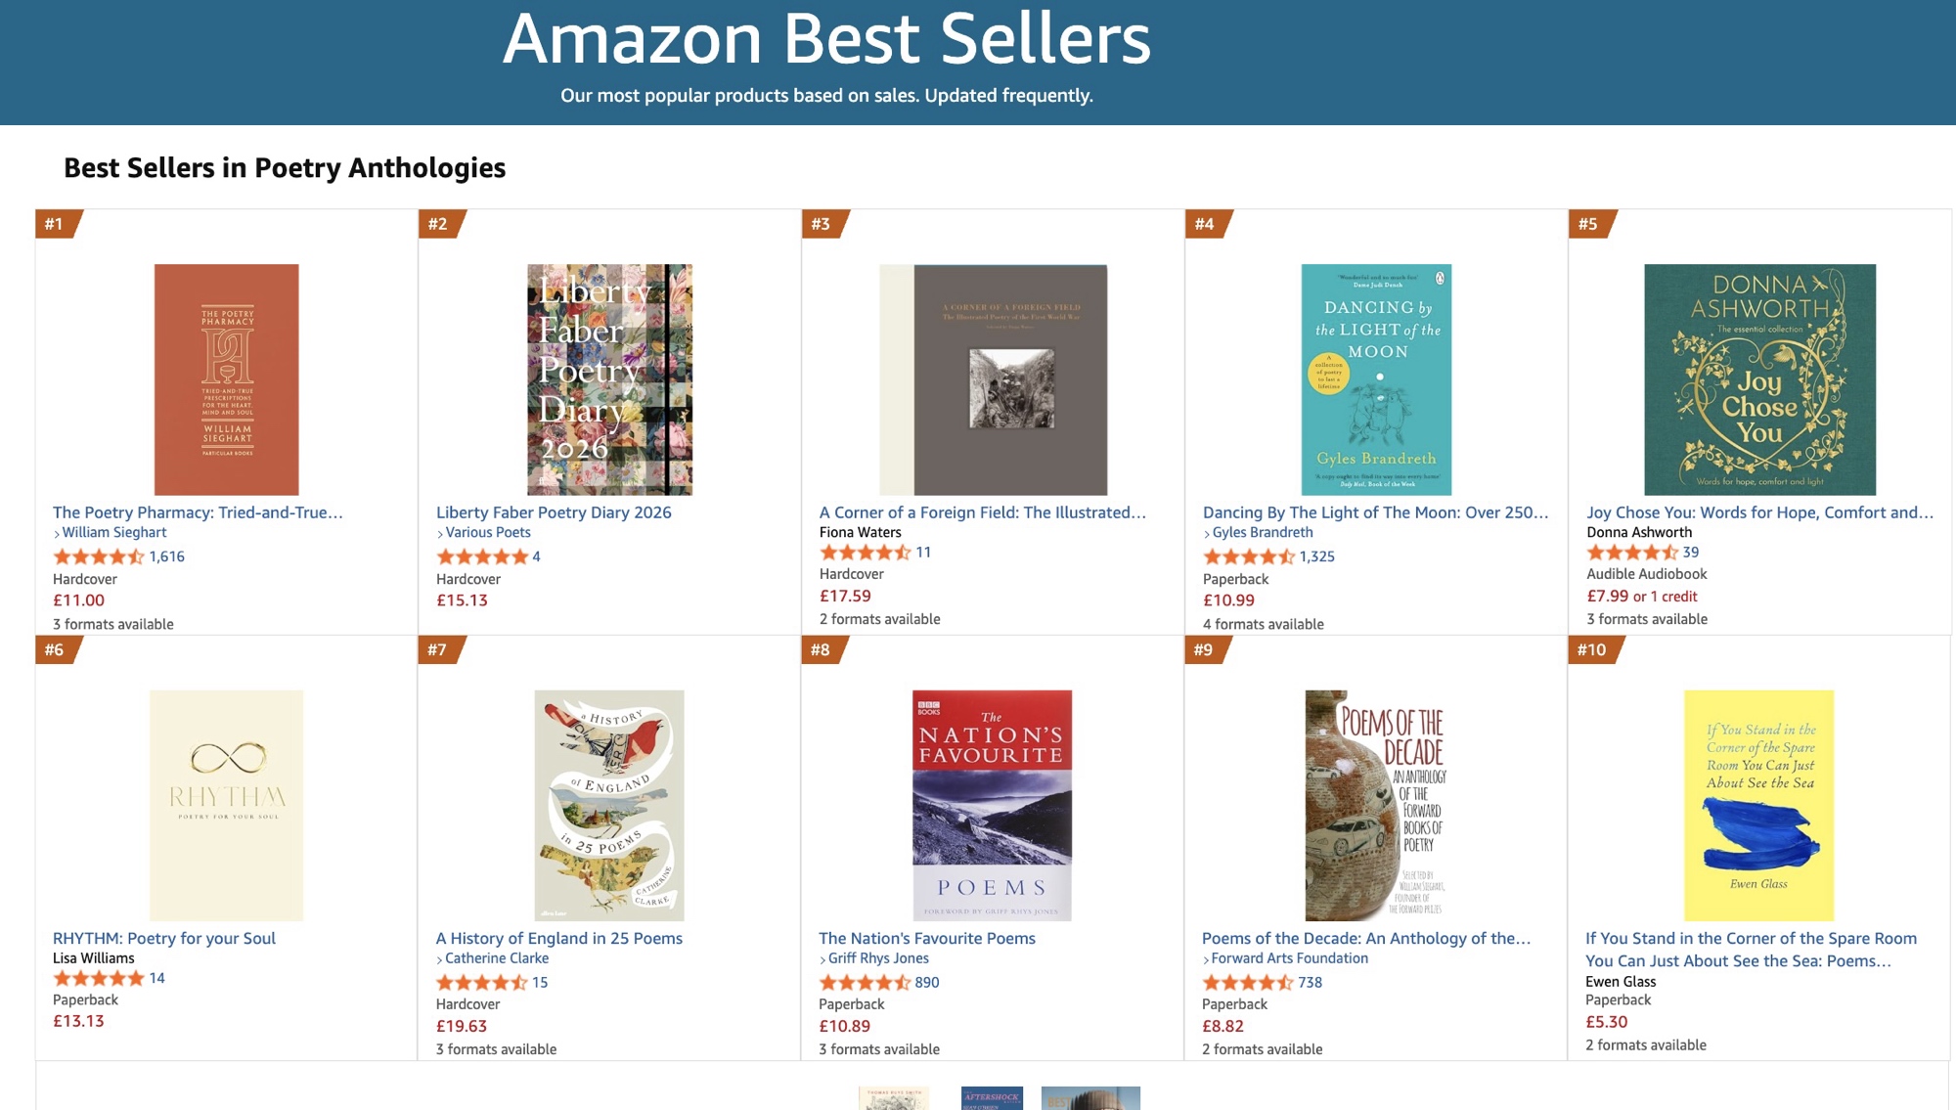Click the £5.30 price for Ewen Glass book

pyautogui.click(x=1606, y=1022)
